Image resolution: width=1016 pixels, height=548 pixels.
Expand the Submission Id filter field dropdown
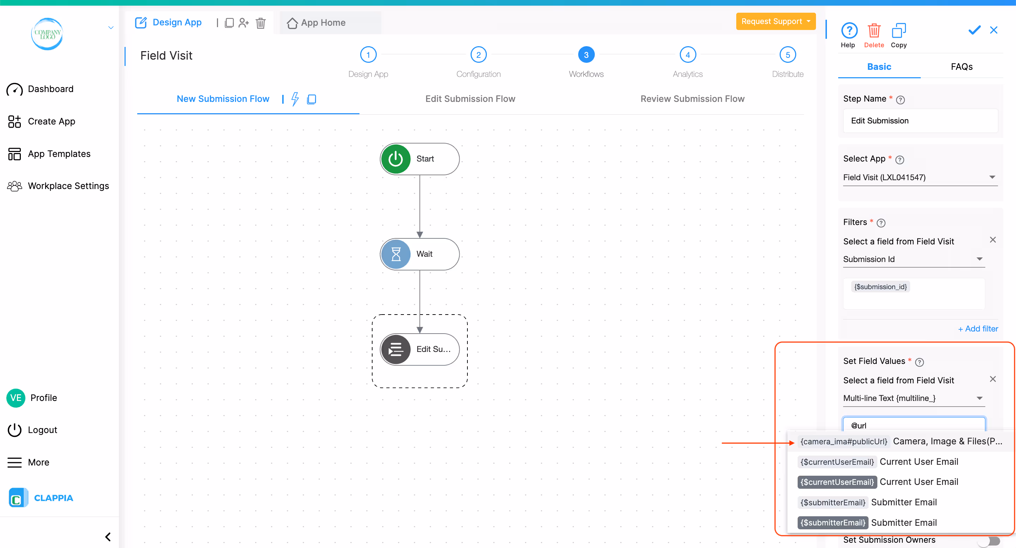(x=913, y=259)
